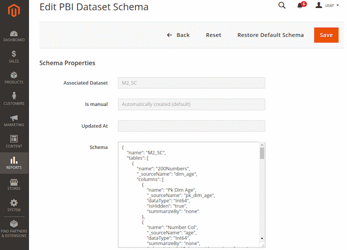Click the line "isHidden": "true"
Viewport: 347px width, 250px height.
(167, 206)
